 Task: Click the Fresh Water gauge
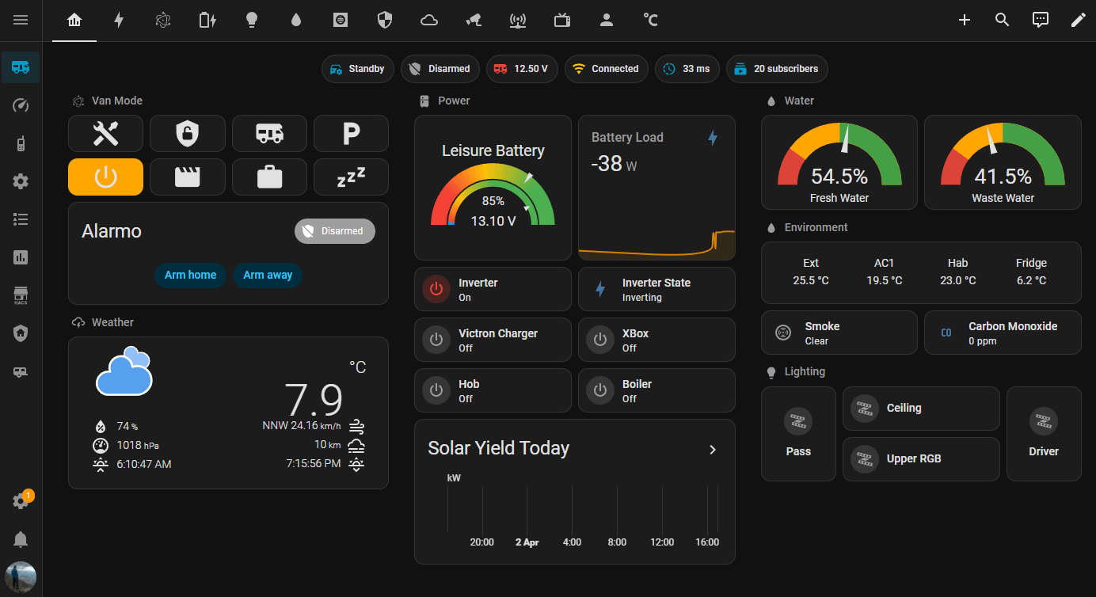tap(839, 162)
